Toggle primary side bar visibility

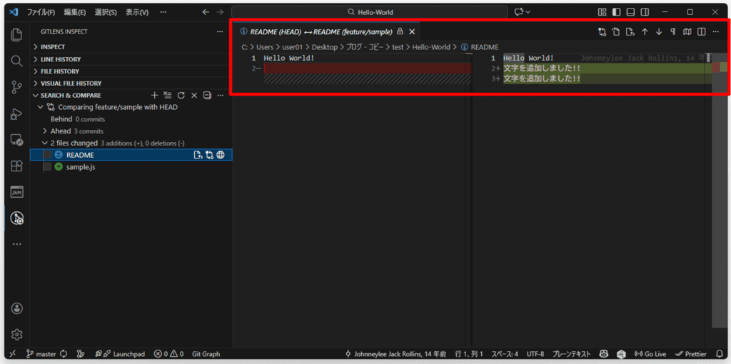pyautogui.click(x=616, y=12)
